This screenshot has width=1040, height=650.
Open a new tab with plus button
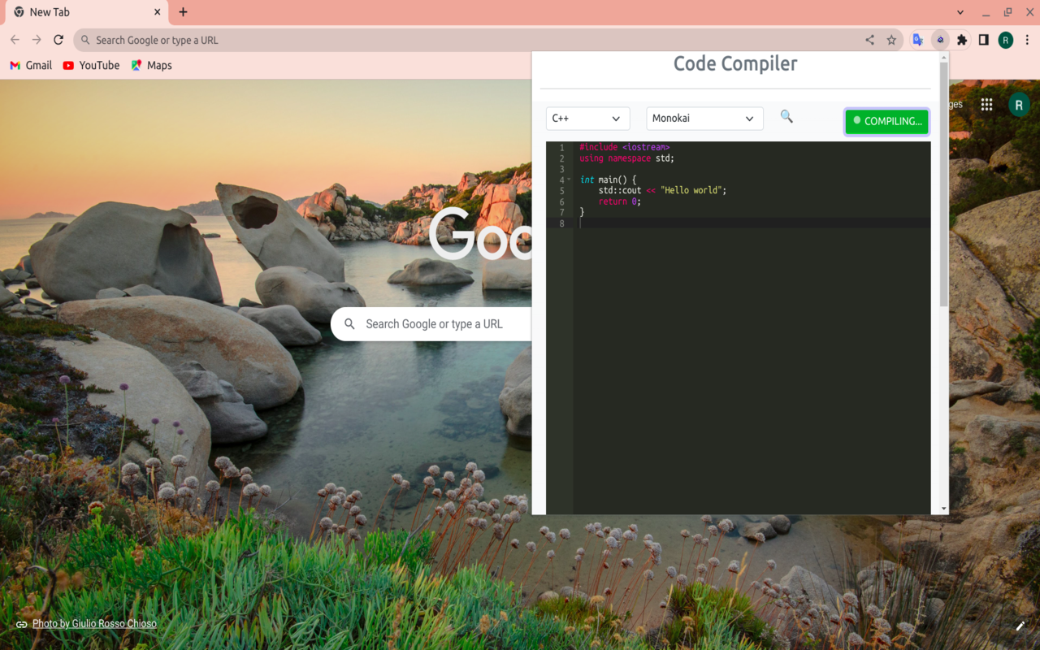(183, 12)
